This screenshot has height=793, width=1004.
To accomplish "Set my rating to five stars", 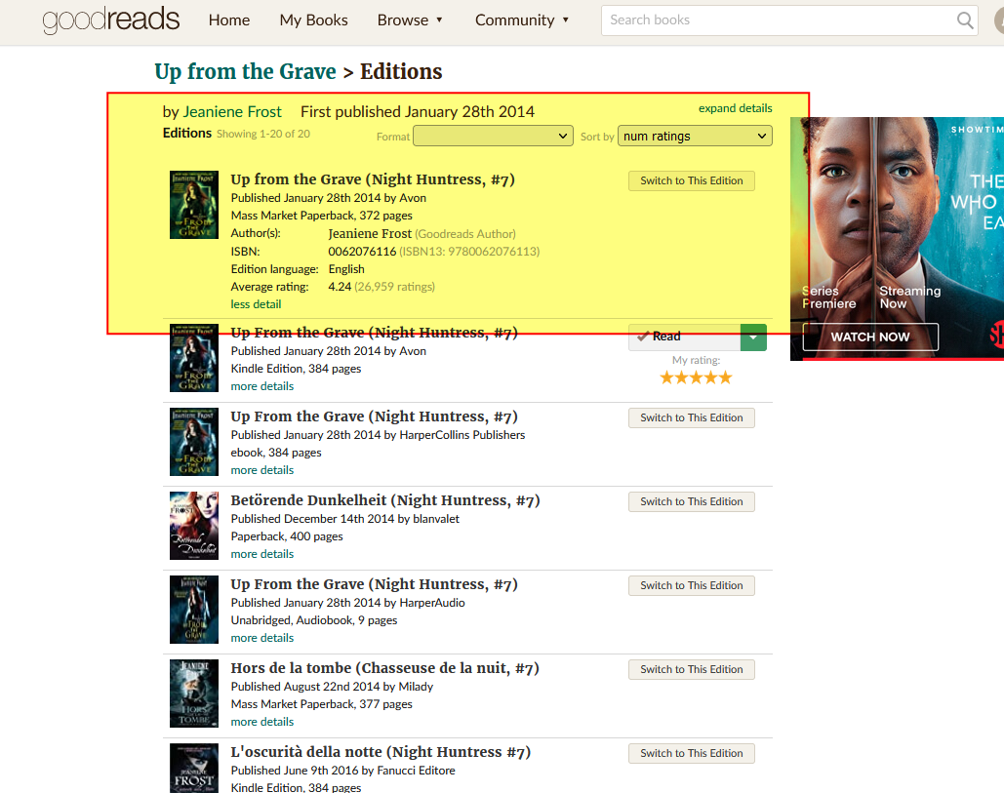I will point(725,377).
